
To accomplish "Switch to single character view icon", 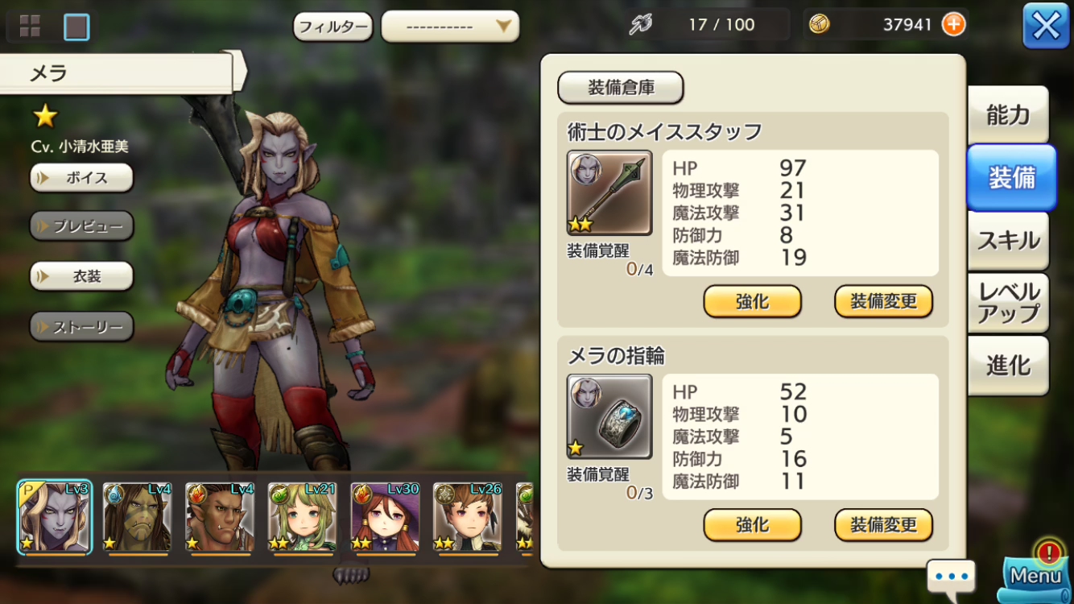I will coord(76,27).
